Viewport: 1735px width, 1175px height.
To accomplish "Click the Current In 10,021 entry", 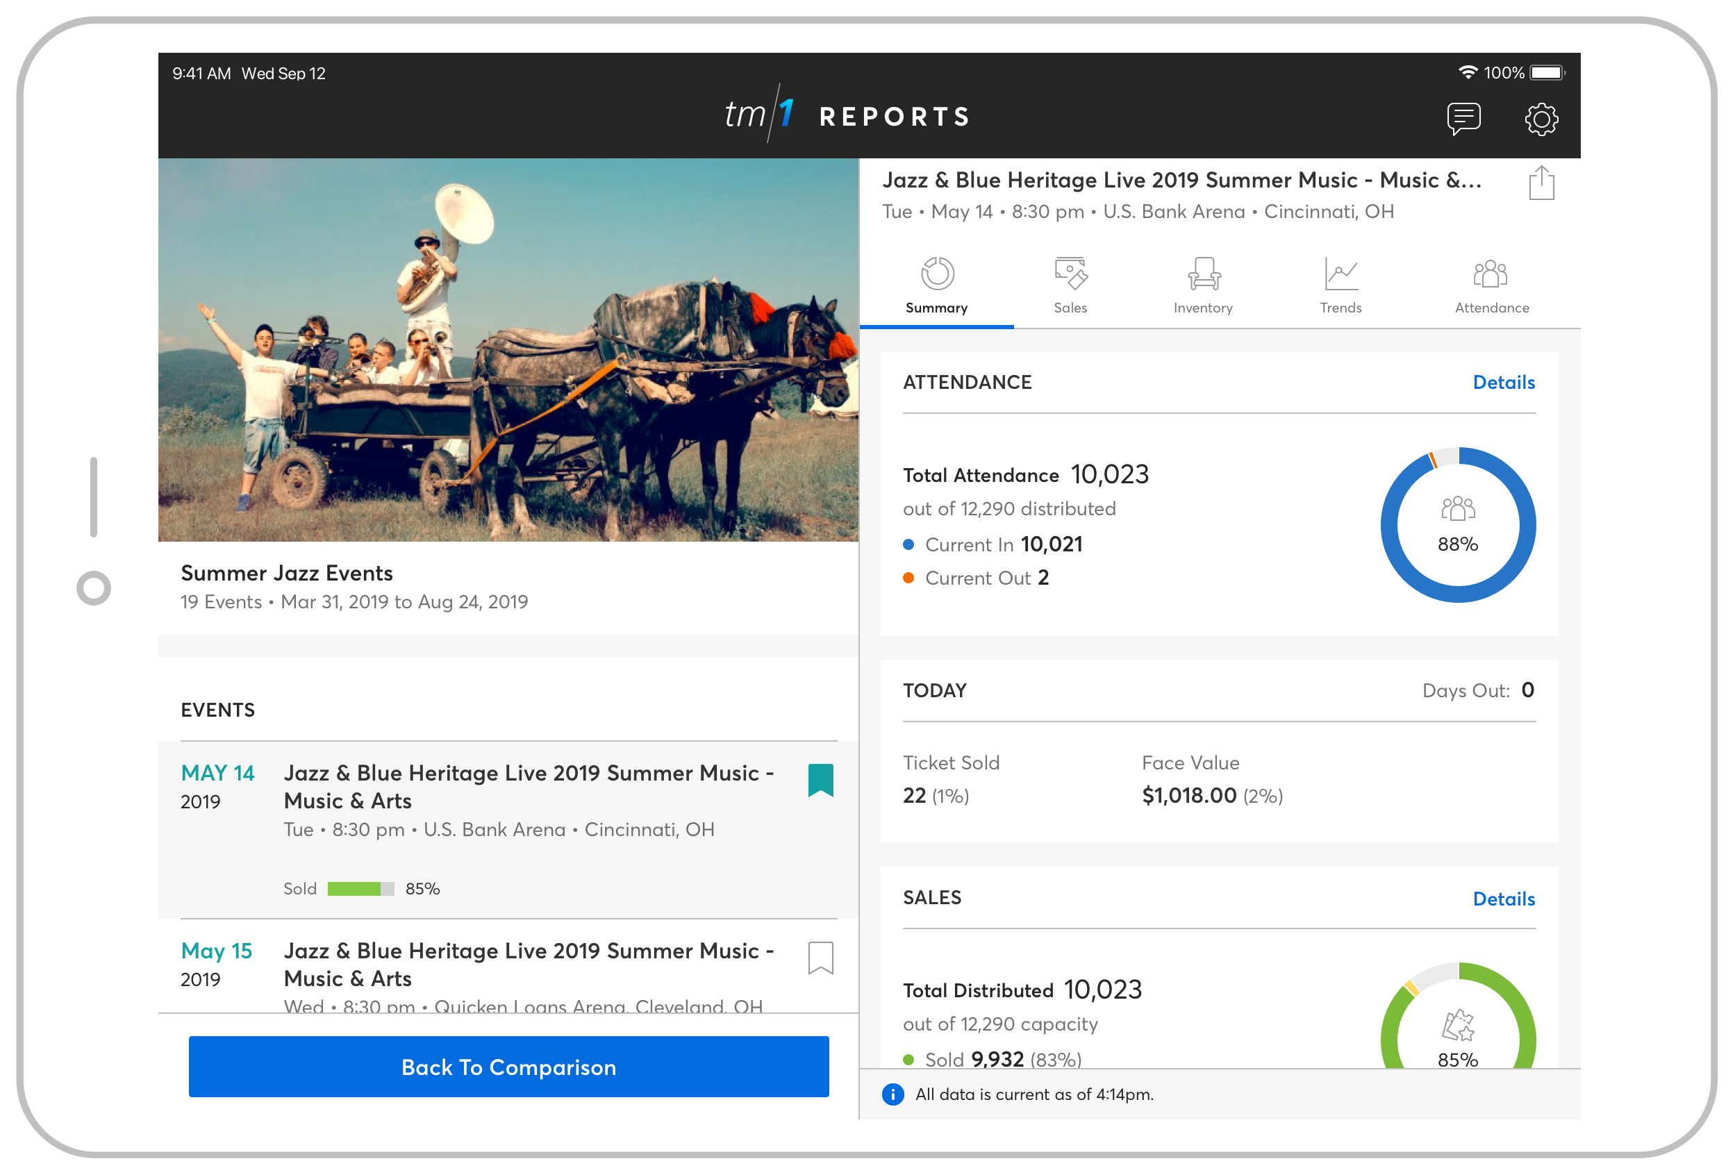I will [x=993, y=544].
